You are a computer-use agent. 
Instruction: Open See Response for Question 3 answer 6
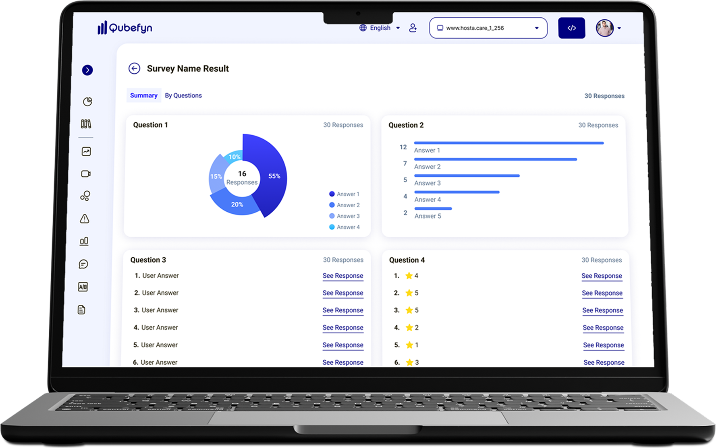pyautogui.click(x=343, y=362)
